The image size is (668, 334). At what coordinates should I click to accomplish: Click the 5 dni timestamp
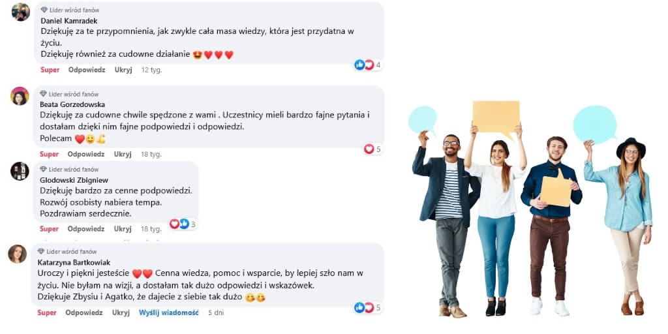[216, 312]
